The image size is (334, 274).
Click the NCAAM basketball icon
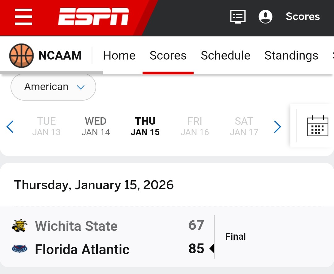[x=21, y=56]
